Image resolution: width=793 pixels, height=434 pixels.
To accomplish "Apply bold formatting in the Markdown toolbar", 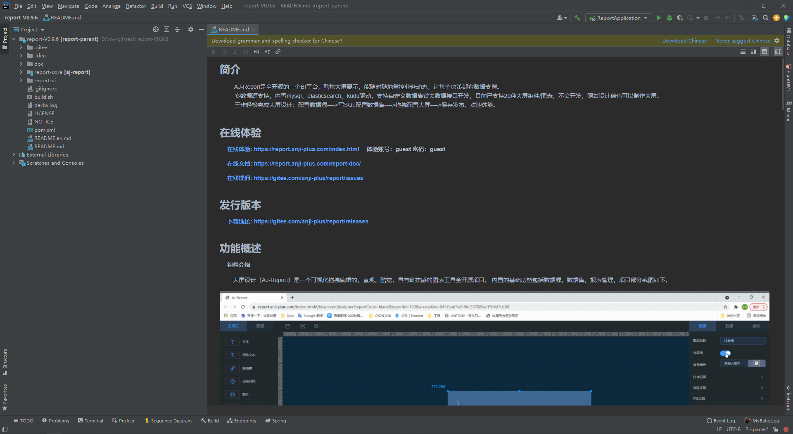I will [x=214, y=51].
